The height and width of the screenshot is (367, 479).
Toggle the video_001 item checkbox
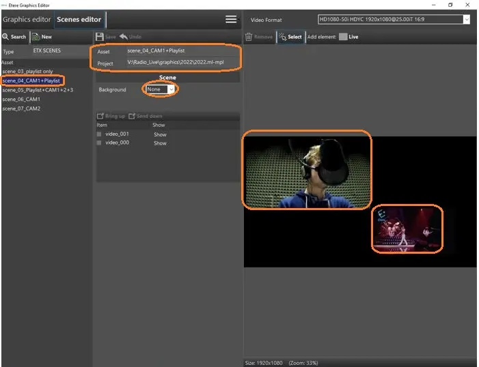tap(99, 134)
